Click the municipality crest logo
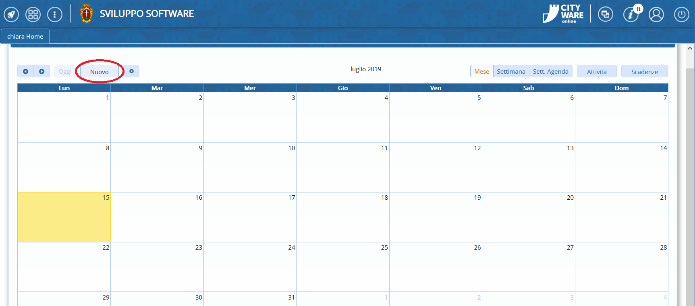Viewport: 695px width, 306px height. click(86, 14)
